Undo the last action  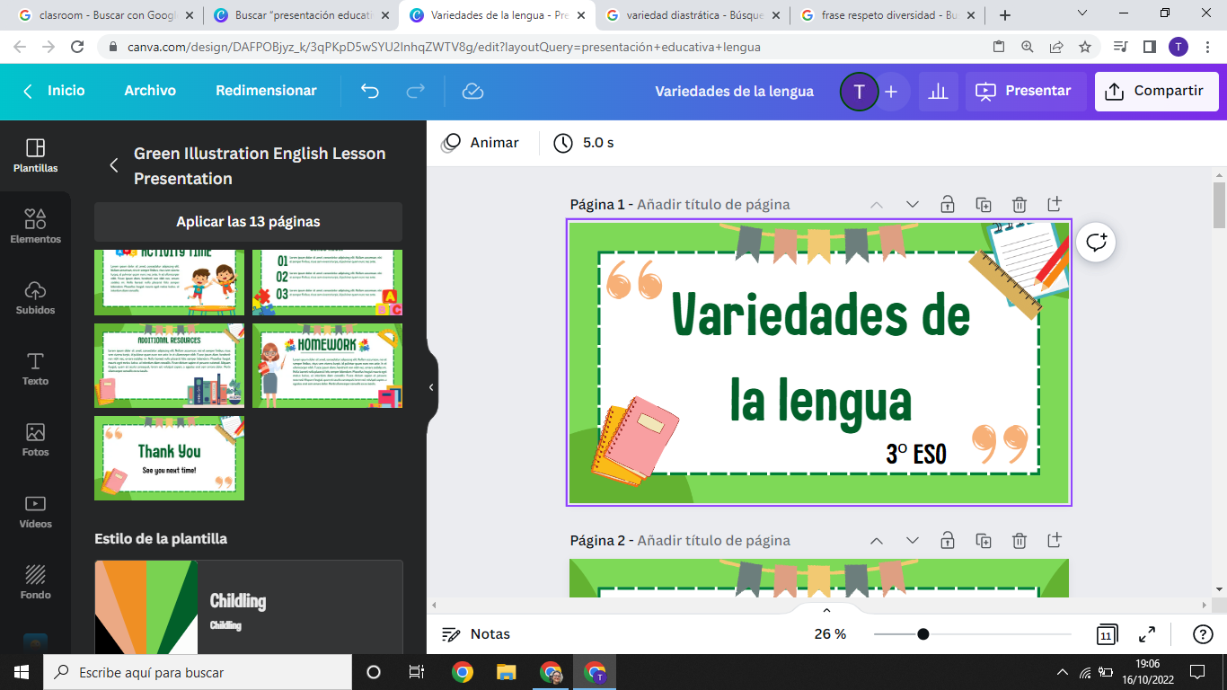[x=369, y=91]
